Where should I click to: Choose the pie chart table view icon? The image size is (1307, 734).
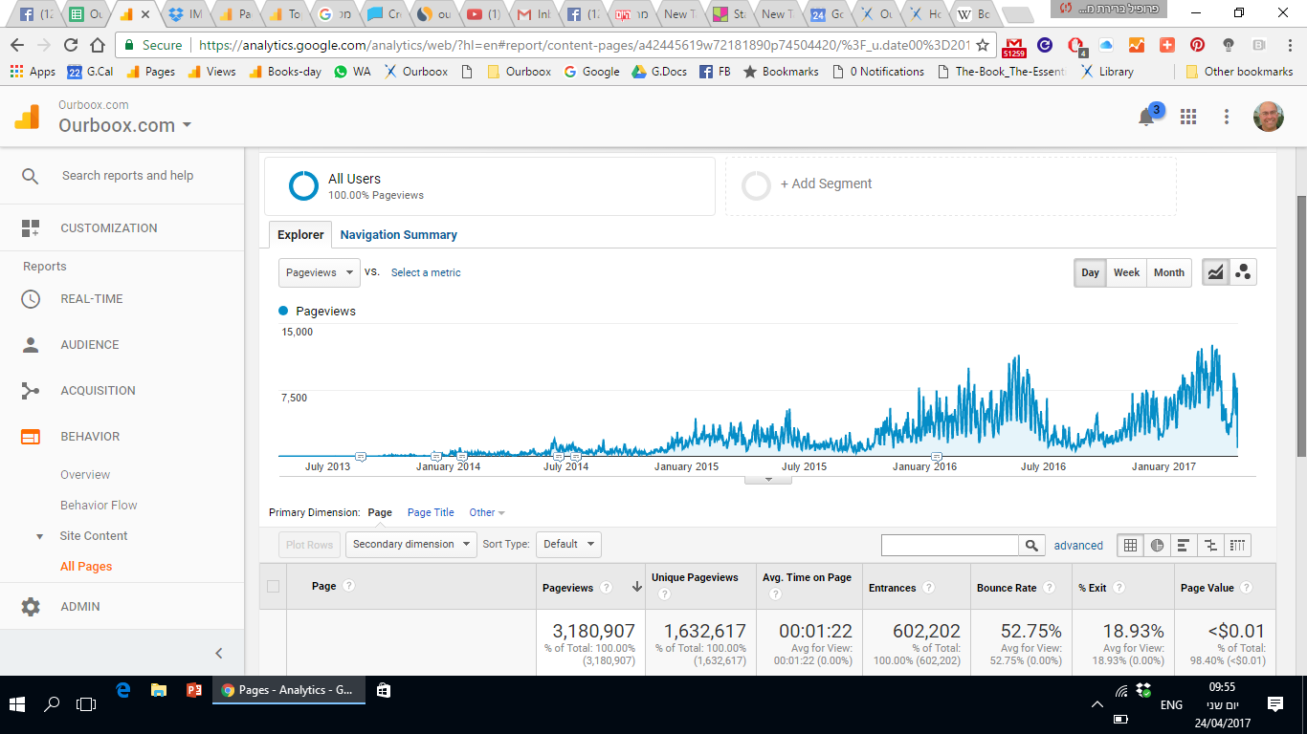tap(1157, 545)
